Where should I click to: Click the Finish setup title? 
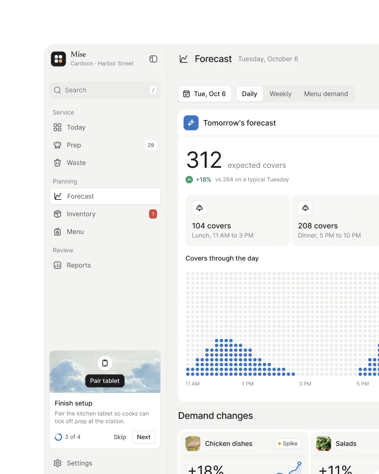(74, 403)
